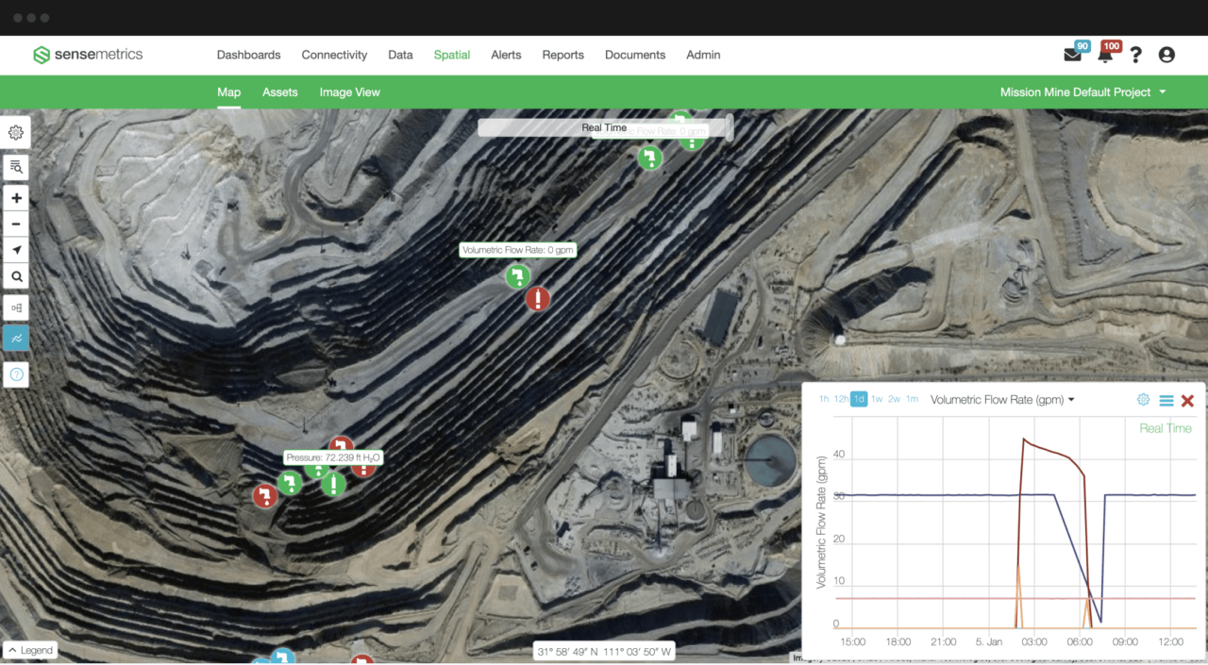Screen dimensions: 1208x665
Task: Select the highlighted charting tool icon
Action: 15,338
